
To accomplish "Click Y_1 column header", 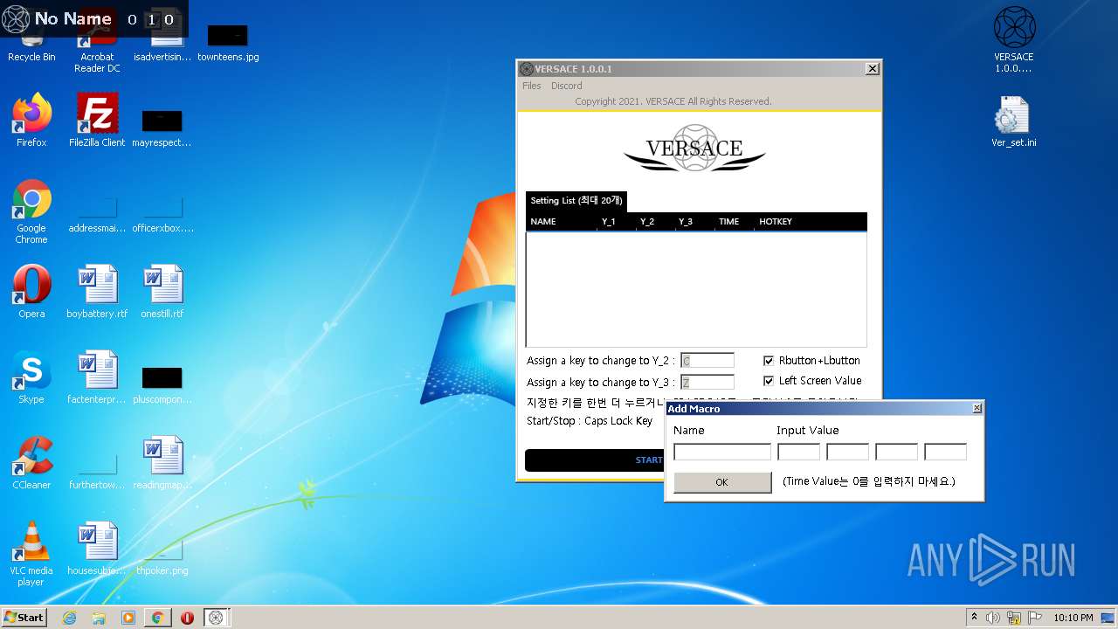I will 617,222.
